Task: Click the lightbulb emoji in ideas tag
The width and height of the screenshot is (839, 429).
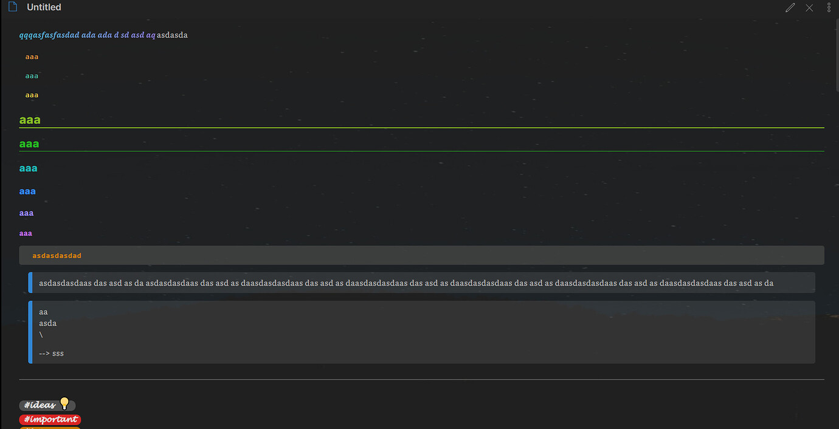Action: [64, 403]
